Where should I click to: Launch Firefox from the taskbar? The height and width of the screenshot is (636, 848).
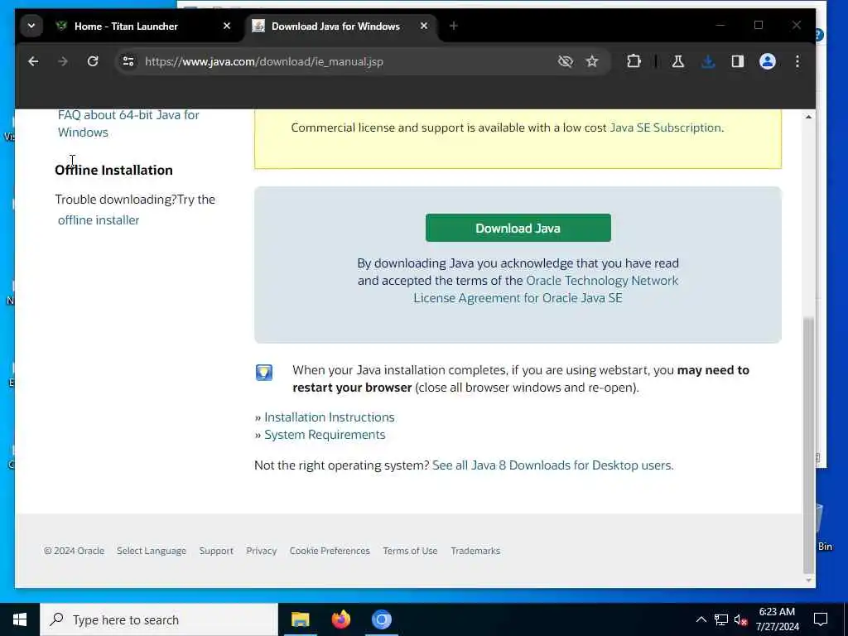tap(340, 619)
